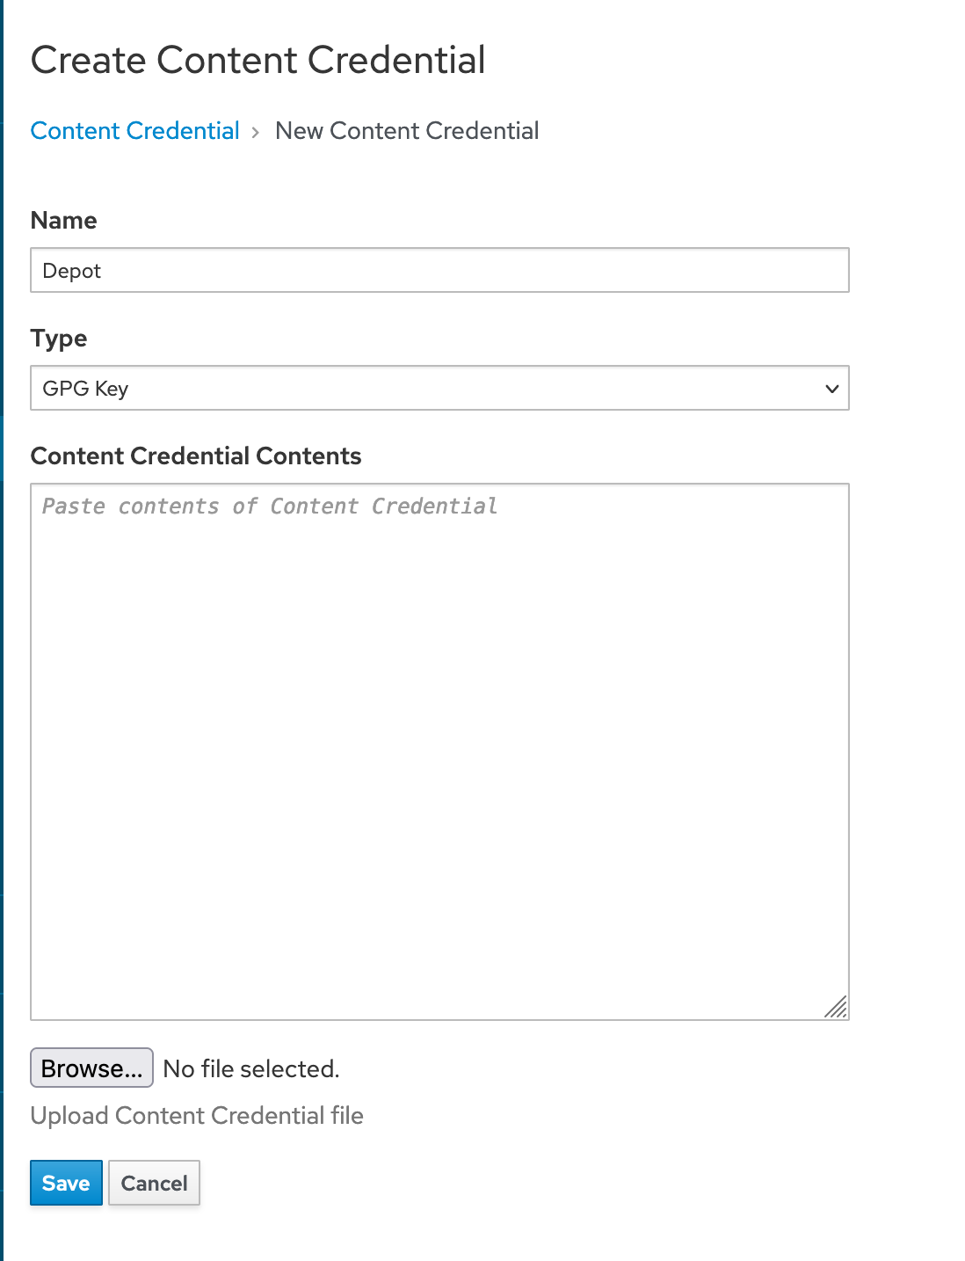Screen dimensions: 965x1261
Task: Open the Type dropdown
Action: coord(439,388)
